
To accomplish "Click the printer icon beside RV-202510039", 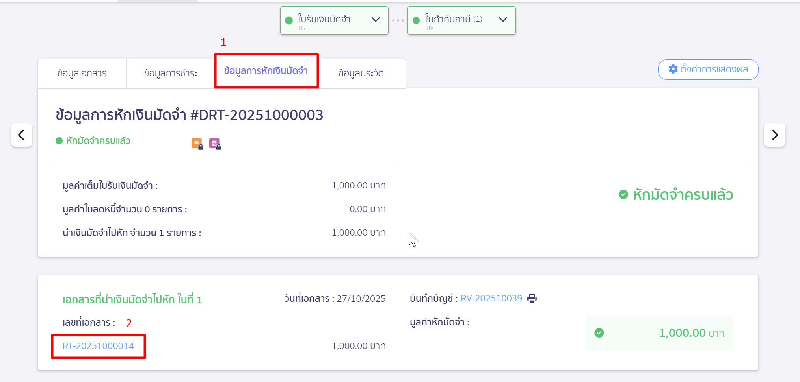I will (x=532, y=298).
